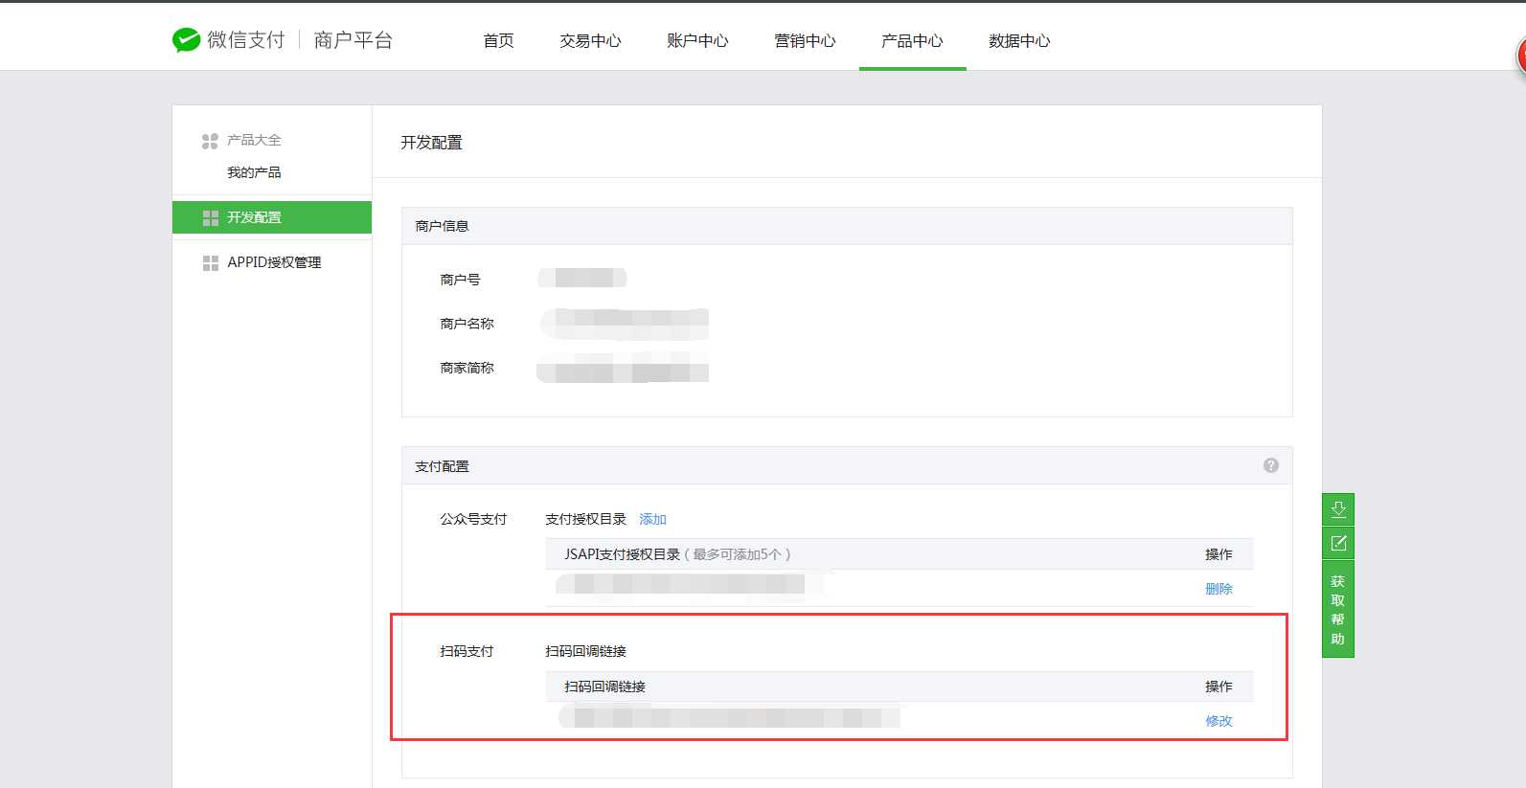The width and height of the screenshot is (1526, 788).
Task: Select 产品大全 in the sidebar
Action: coord(254,140)
